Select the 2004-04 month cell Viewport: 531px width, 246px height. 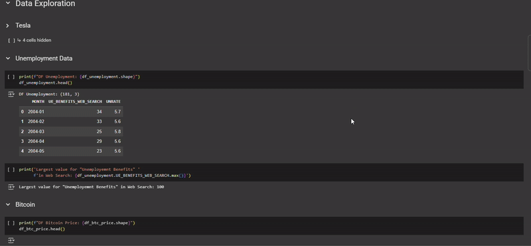pos(36,141)
